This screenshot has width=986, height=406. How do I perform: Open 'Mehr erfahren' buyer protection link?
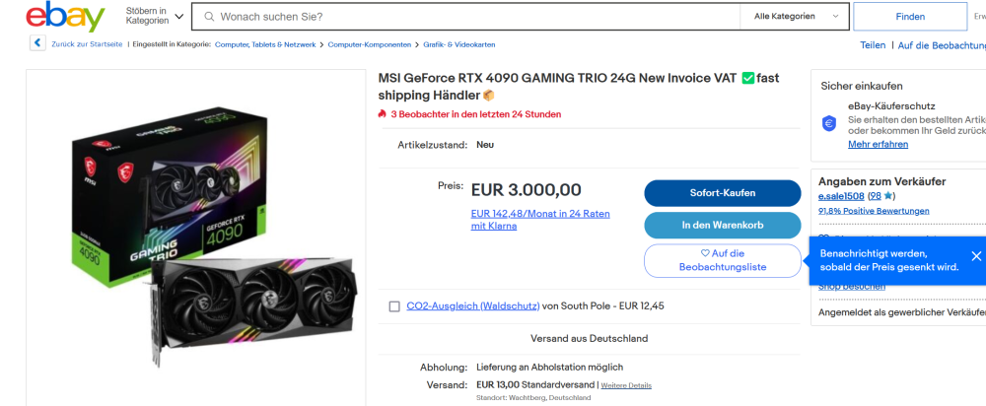pyautogui.click(x=878, y=144)
